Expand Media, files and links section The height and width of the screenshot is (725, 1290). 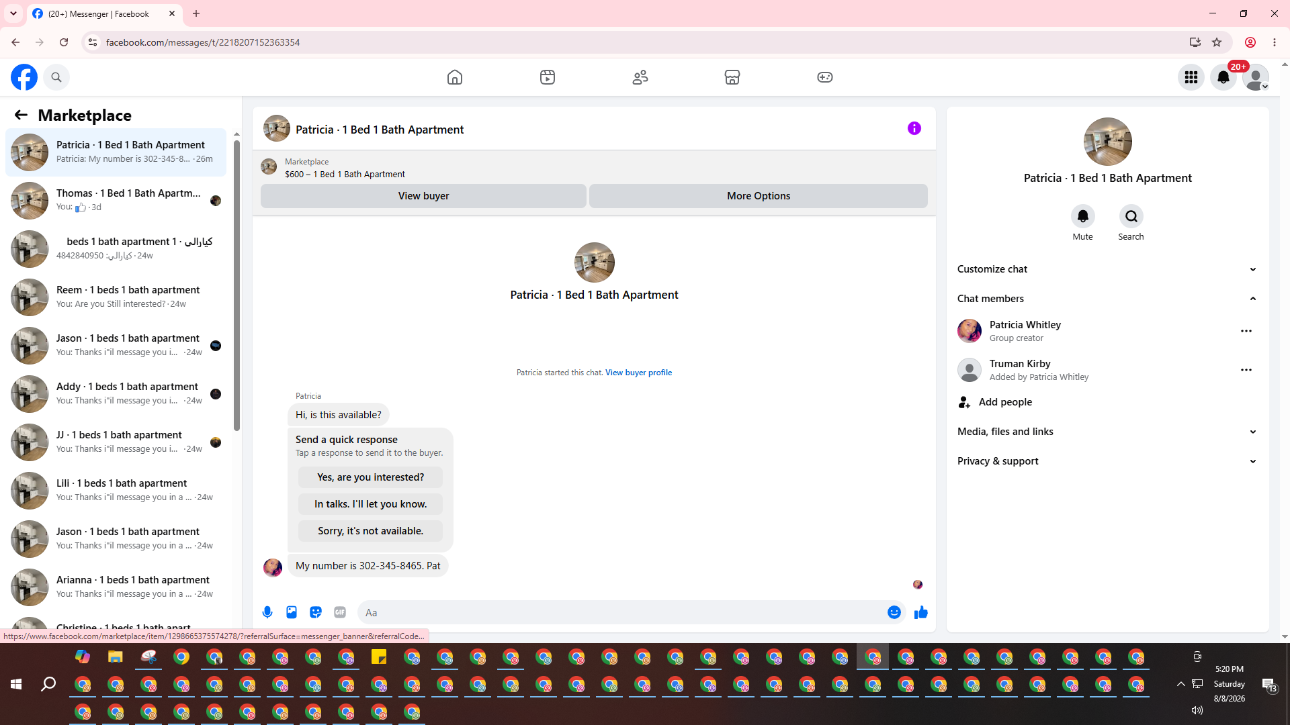click(x=1108, y=432)
